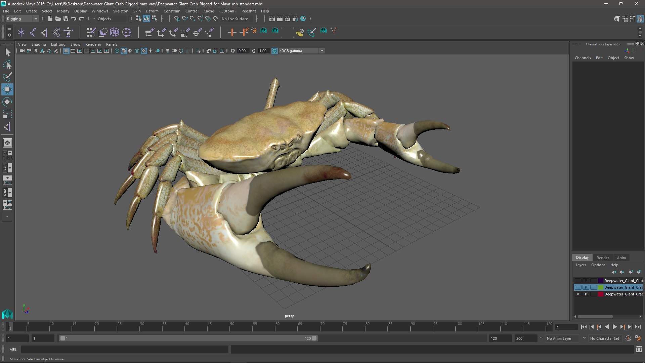Save the scene with the floppy disk icon
The height and width of the screenshot is (363, 645).
point(66,19)
